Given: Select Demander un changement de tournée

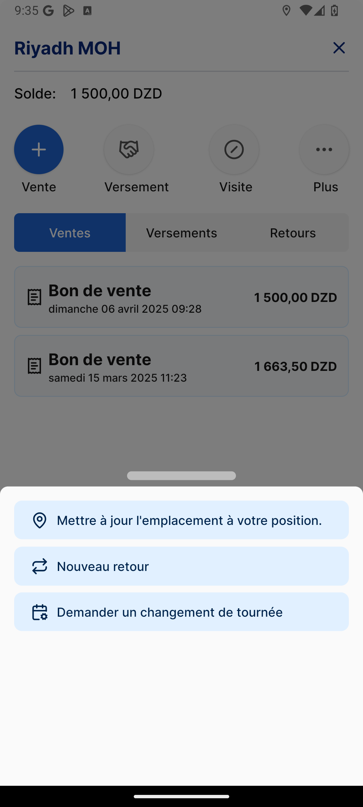Looking at the screenshot, I should [182, 612].
